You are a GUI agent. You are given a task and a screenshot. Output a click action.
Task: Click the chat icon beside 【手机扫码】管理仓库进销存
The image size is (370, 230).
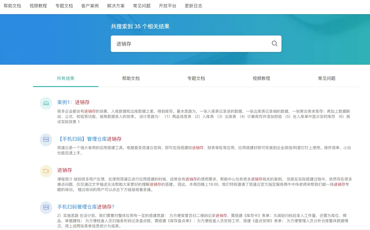(46, 140)
